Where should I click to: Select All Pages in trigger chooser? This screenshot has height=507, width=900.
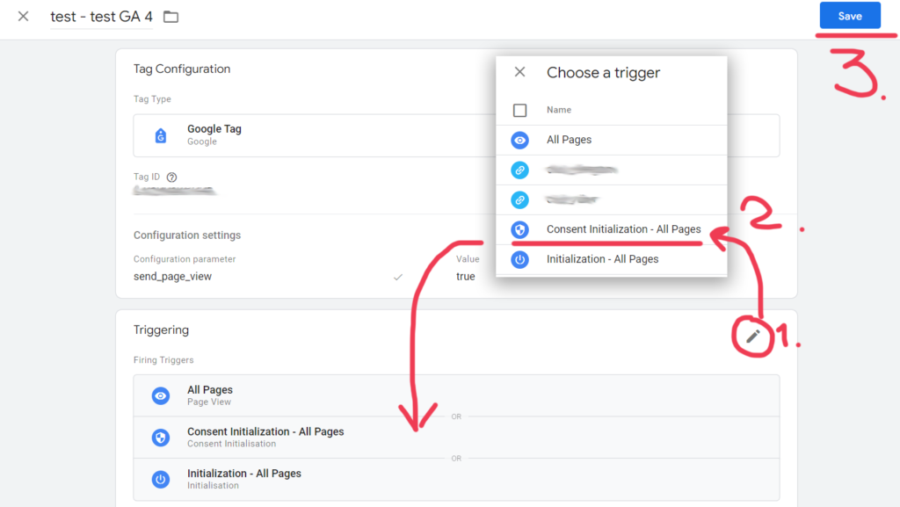click(569, 140)
